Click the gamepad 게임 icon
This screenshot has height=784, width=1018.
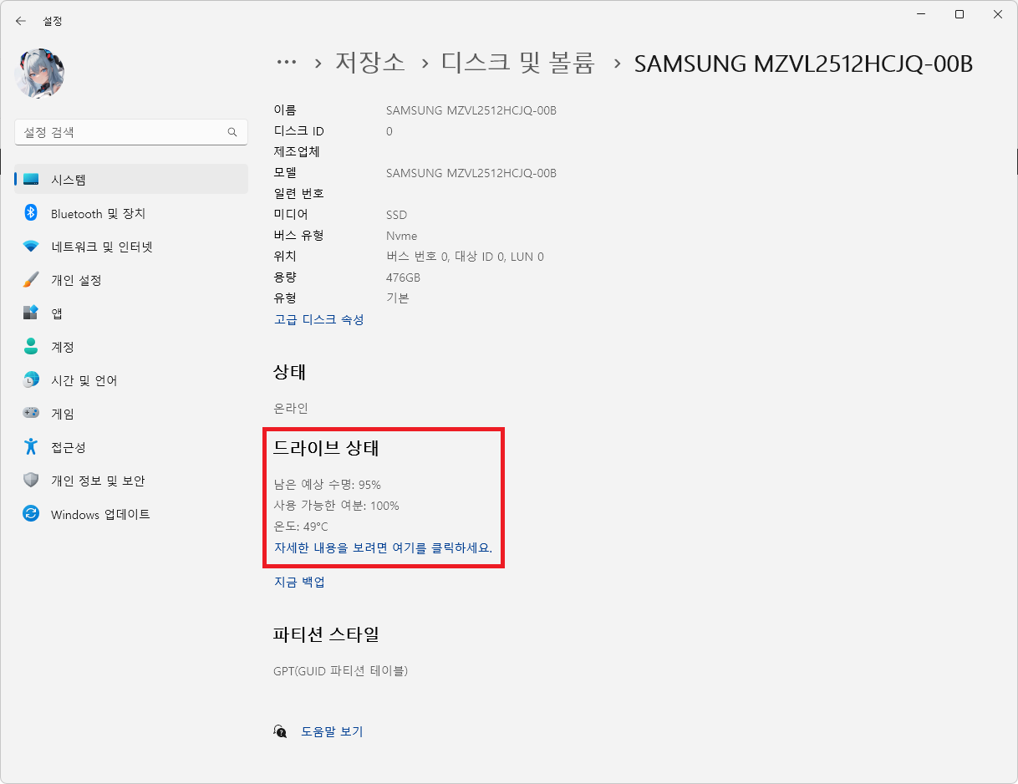(x=31, y=414)
